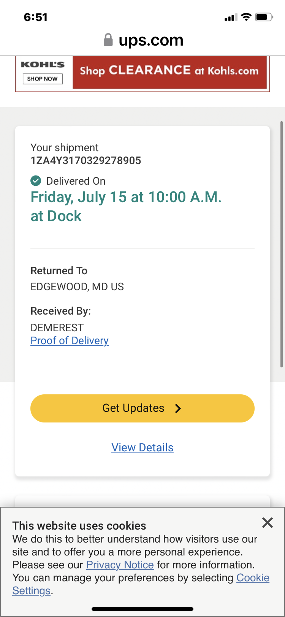This screenshot has width=285, height=617.
Task: Tap the green delivered checkmark icon
Action: [x=36, y=181]
